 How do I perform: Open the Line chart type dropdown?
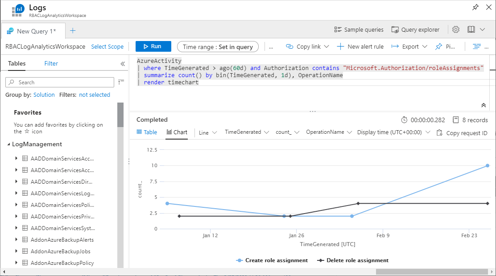click(208, 132)
